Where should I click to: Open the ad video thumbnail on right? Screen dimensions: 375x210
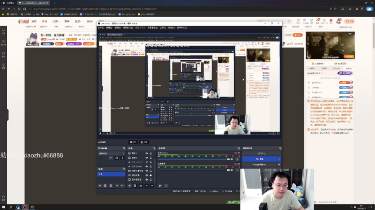(x=330, y=45)
